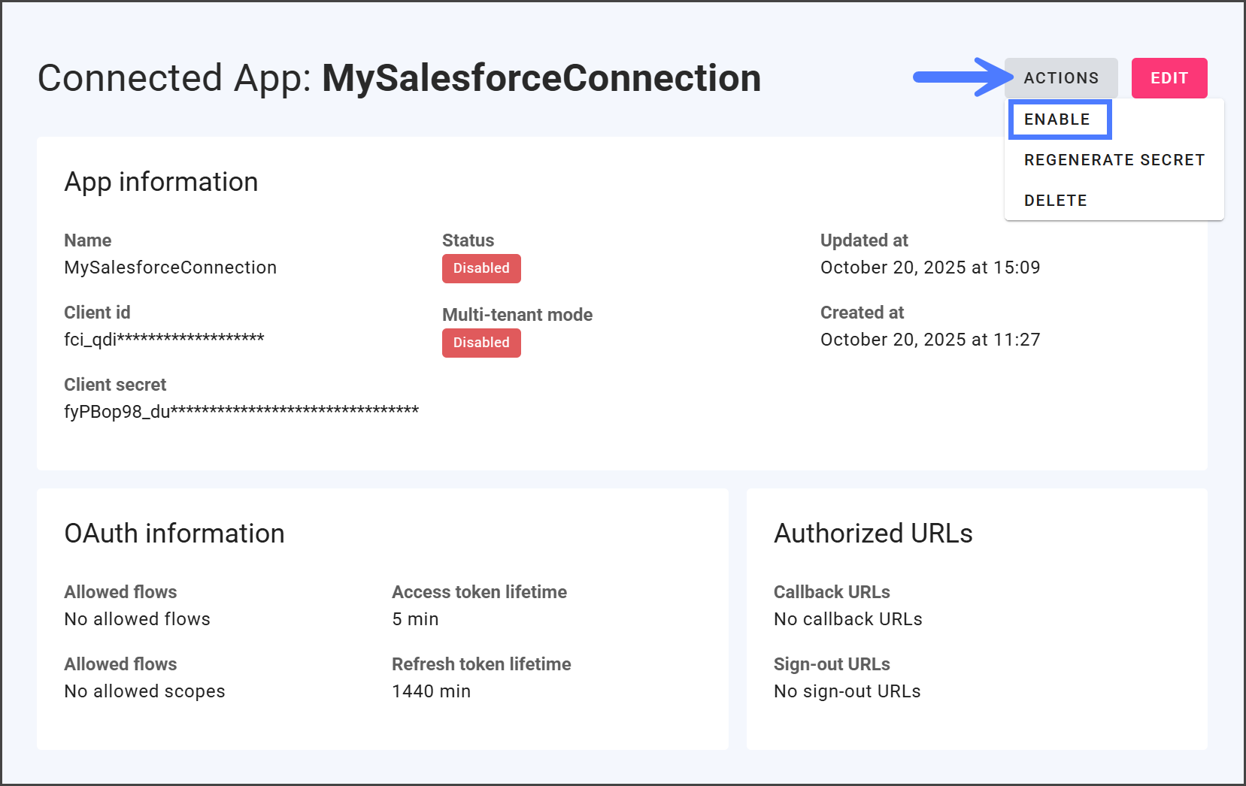Click the Created at timestamp
1246x786 pixels.
click(929, 340)
